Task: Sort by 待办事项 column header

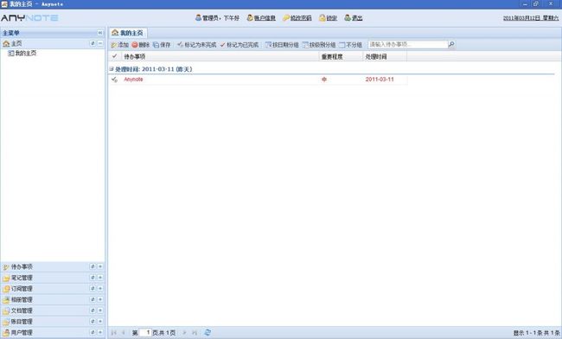Action: tap(220, 56)
